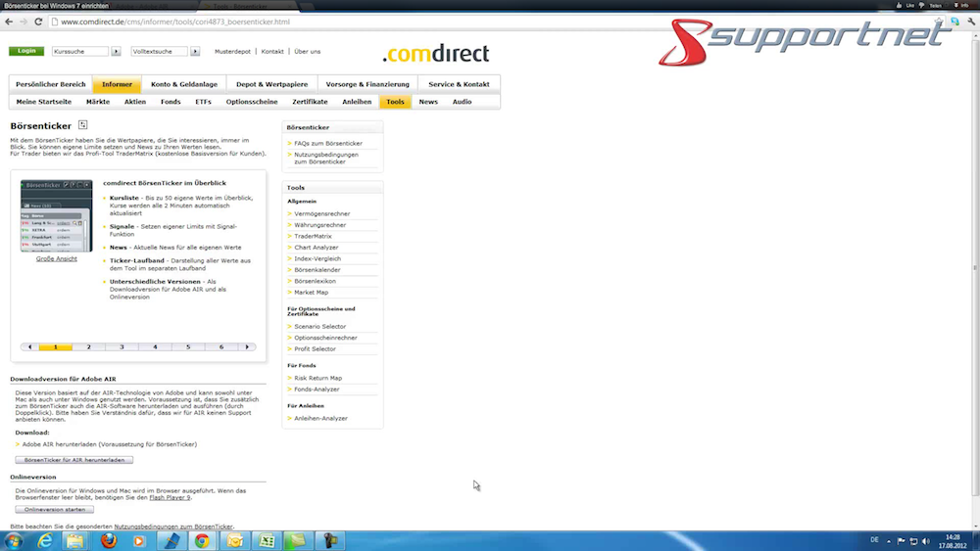This screenshot has width=980, height=551.
Task: Open the Kontakt link in header
Action: click(272, 52)
